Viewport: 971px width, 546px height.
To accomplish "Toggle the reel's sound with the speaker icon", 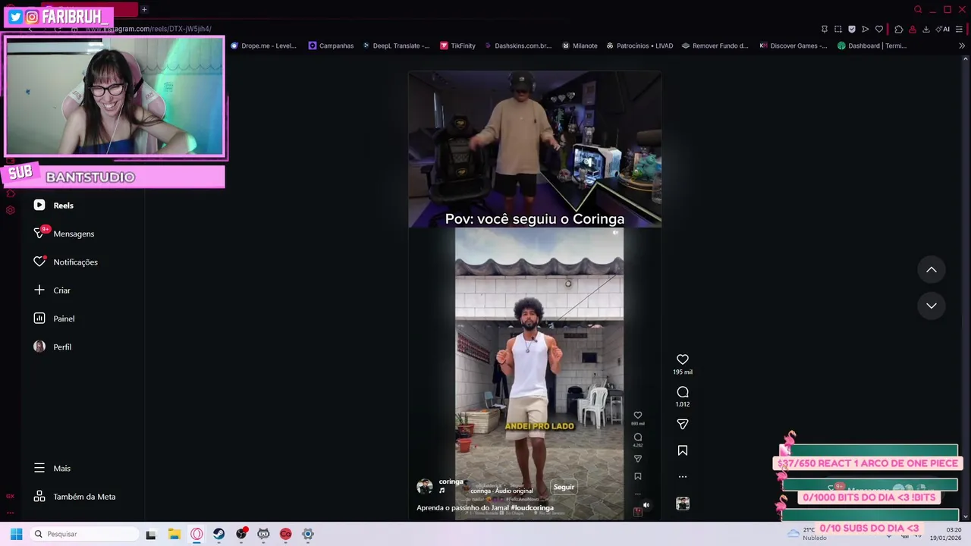I will (646, 505).
